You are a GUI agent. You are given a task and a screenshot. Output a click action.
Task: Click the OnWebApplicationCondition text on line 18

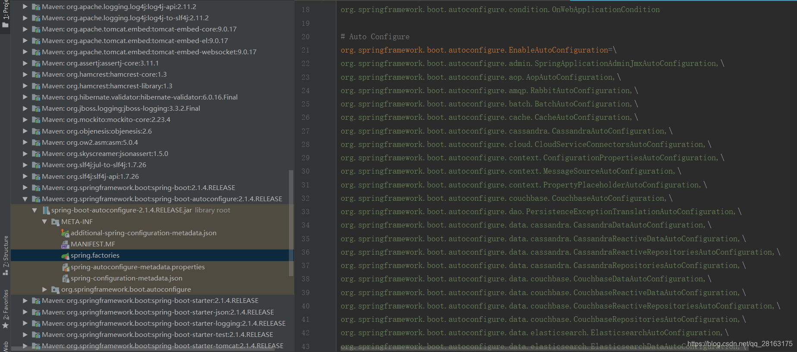(606, 9)
